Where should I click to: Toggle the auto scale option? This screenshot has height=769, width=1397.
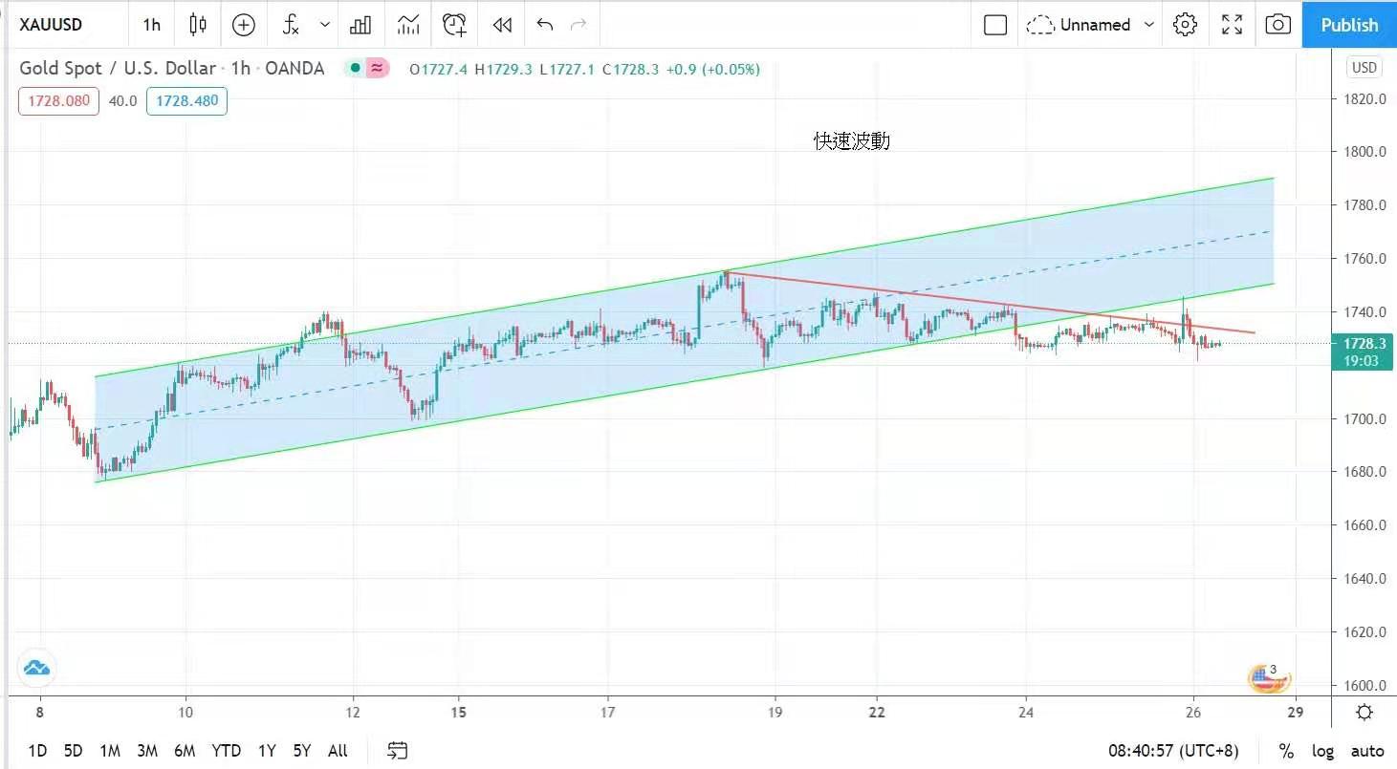(1367, 751)
